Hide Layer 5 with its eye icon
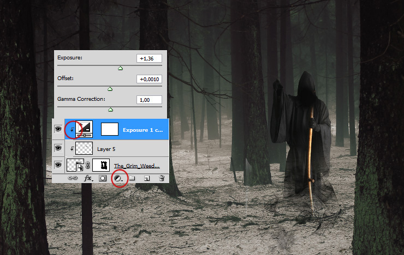 [58, 148]
